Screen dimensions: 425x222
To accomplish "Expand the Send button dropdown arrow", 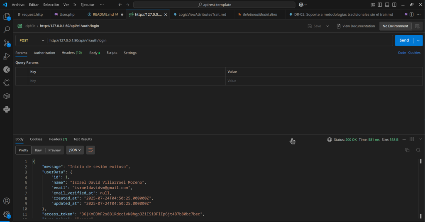I will click(418, 40).
